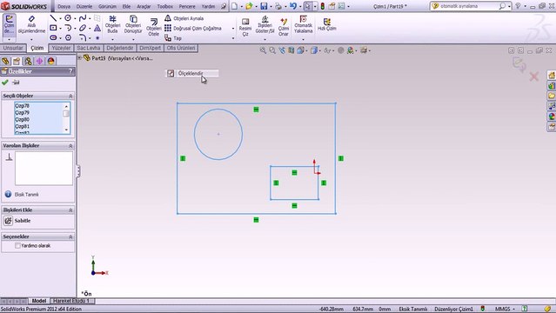Select the Line sketch tool

pyautogui.click(x=53, y=18)
